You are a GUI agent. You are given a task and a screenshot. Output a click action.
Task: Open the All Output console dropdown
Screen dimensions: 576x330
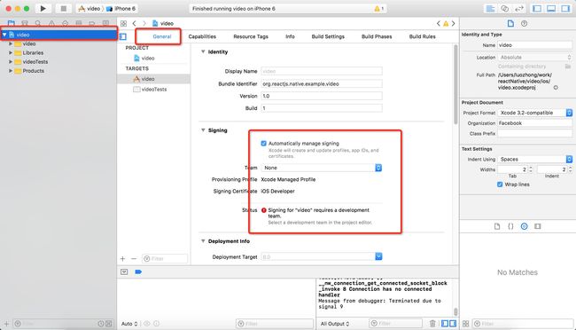(x=335, y=324)
